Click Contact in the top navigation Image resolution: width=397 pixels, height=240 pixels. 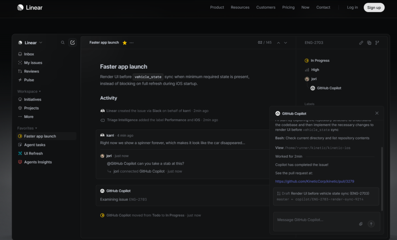[x=323, y=7]
